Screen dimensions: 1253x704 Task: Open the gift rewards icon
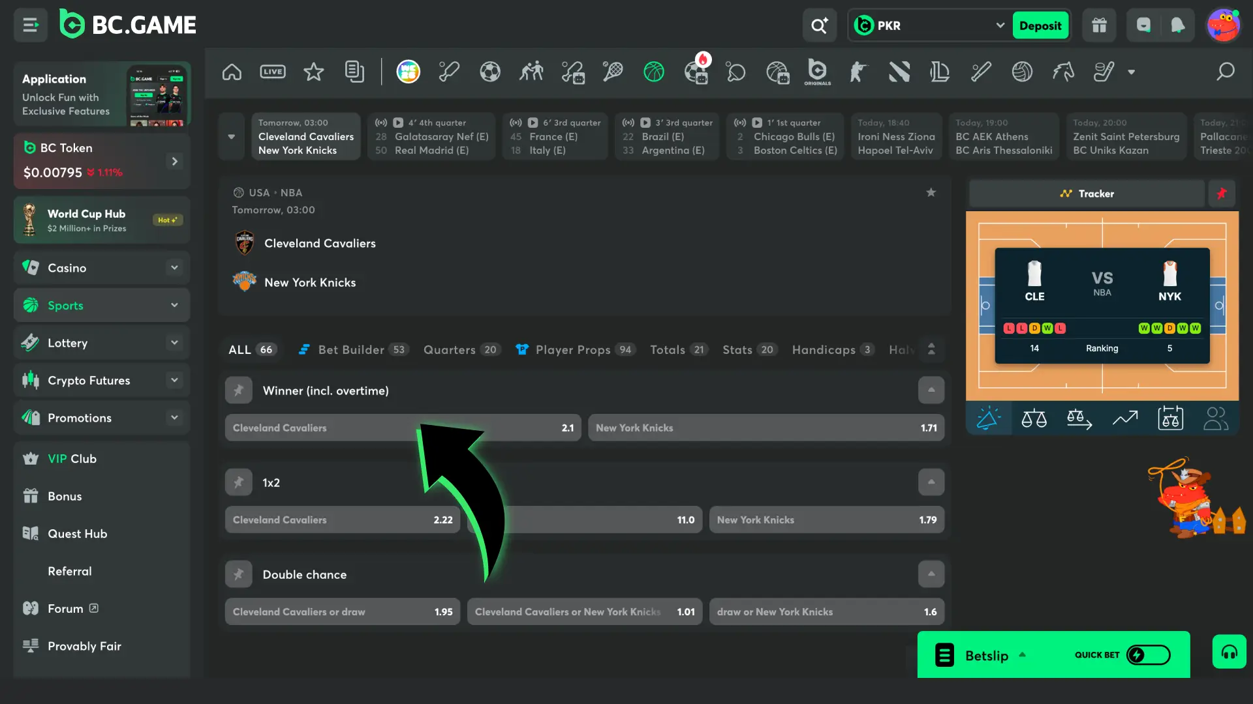1100,25
